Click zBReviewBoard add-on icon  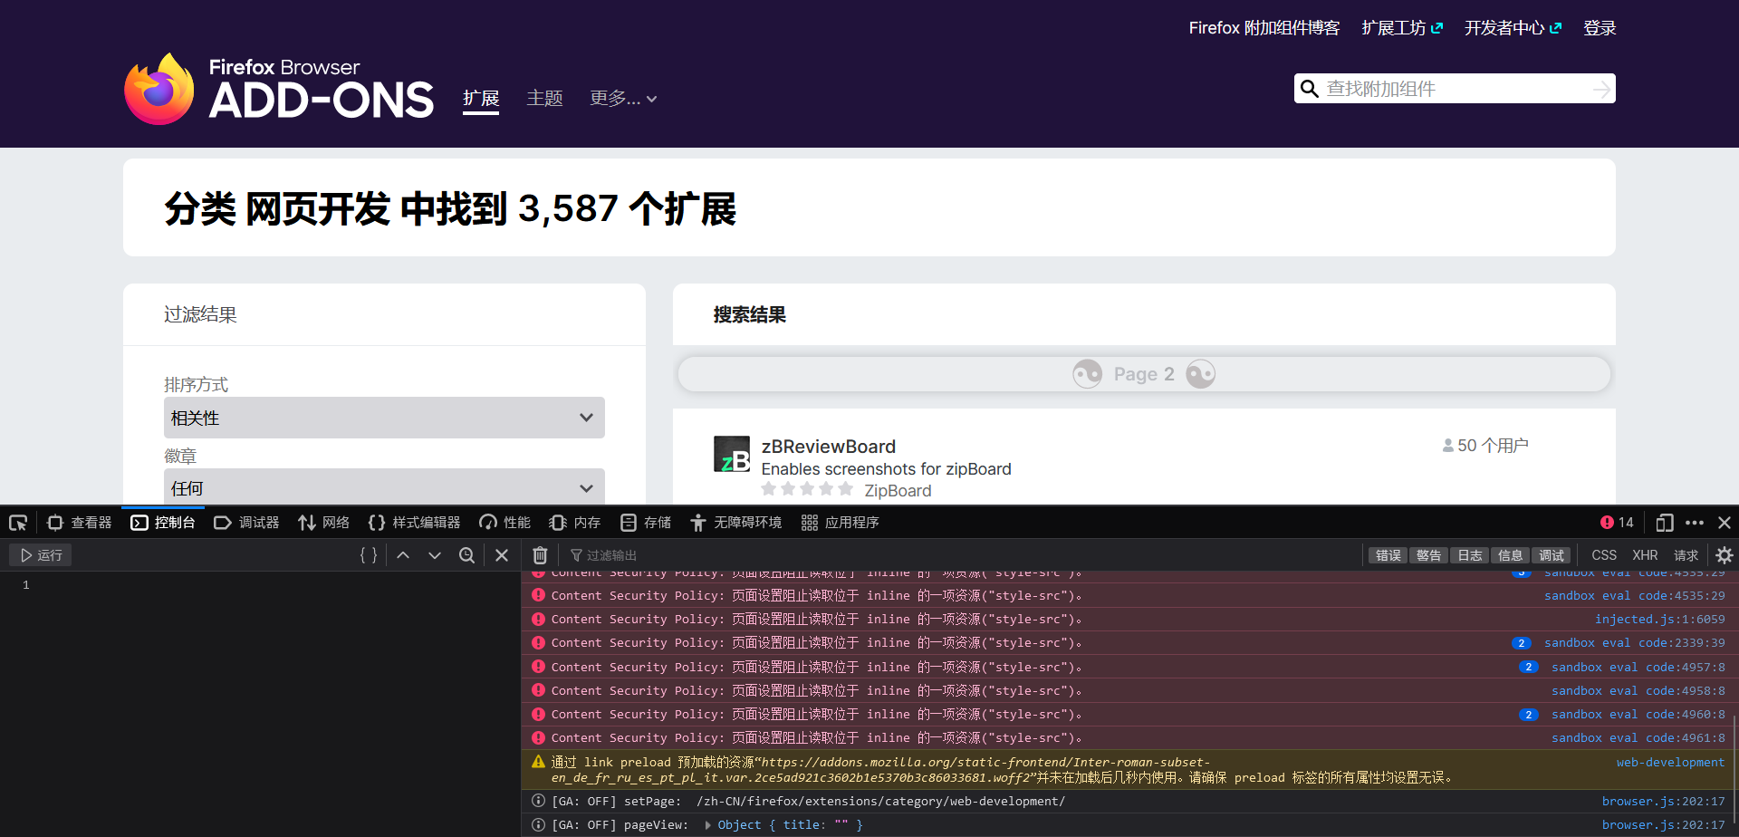pyautogui.click(x=732, y=455)
